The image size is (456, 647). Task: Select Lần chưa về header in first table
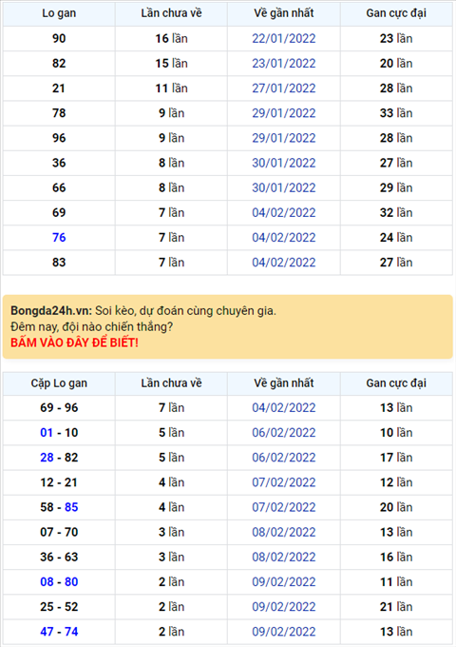coord(171,13)
